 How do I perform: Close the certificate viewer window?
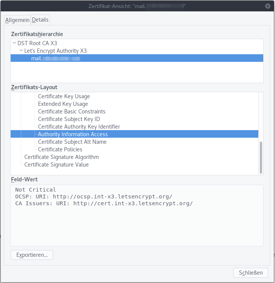pyautogui.click(x=268, y=6)
